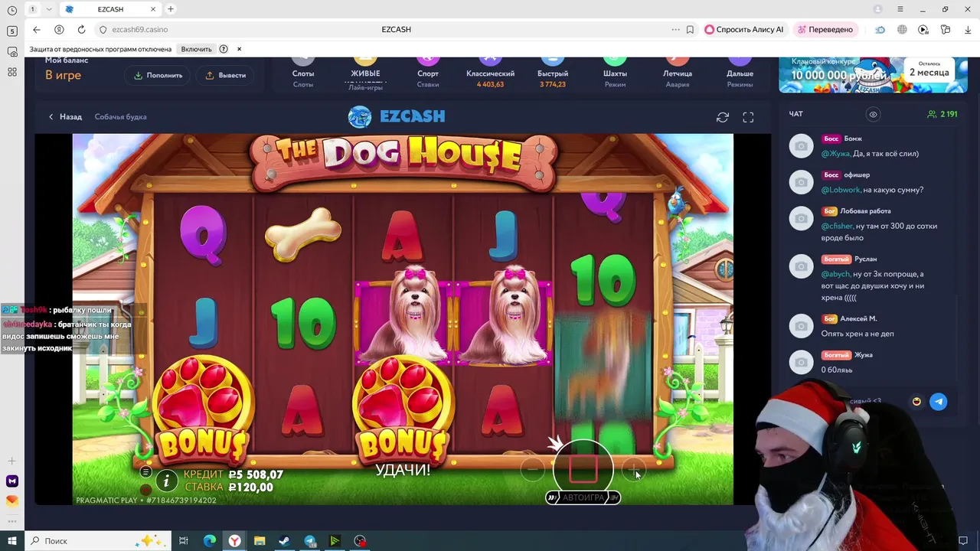Close the EZCASH browser tab
980x551 pixels.
tap(153, 9)
